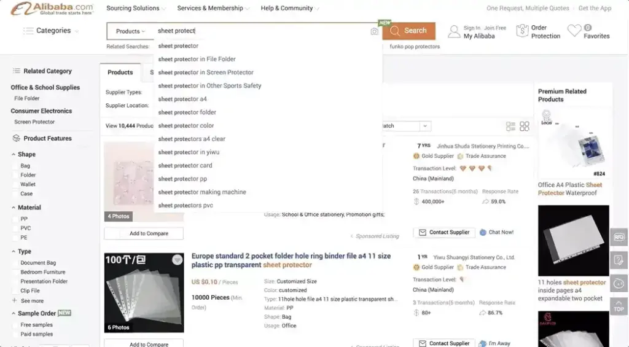Switch to grid view layout icon
Image resolution: width=629 pixels, height=347 pixels.
(x=525, y=126)
